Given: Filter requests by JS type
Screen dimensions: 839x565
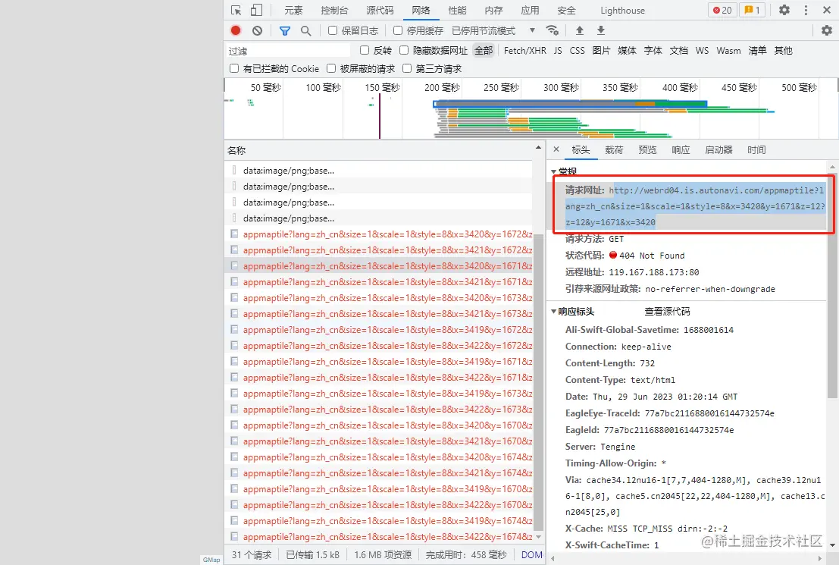Looking at the screenshot, I should click(x=558, y=50).
